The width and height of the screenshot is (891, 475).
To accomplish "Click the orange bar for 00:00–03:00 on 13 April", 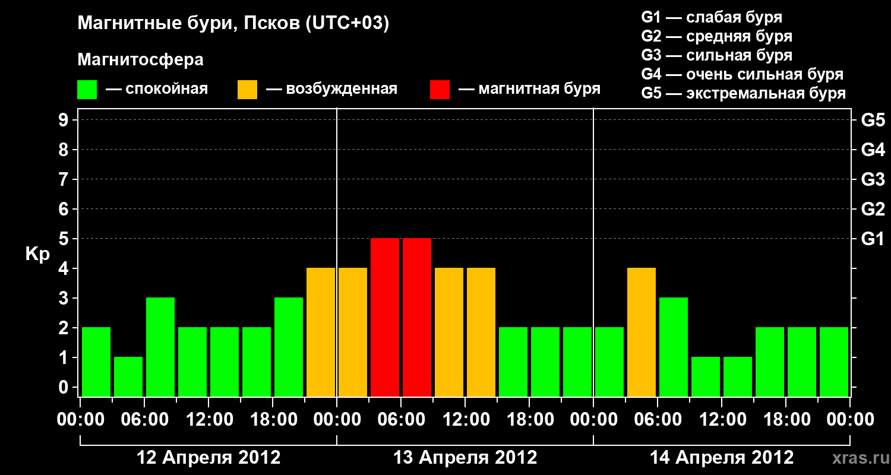I will [353, 332].
